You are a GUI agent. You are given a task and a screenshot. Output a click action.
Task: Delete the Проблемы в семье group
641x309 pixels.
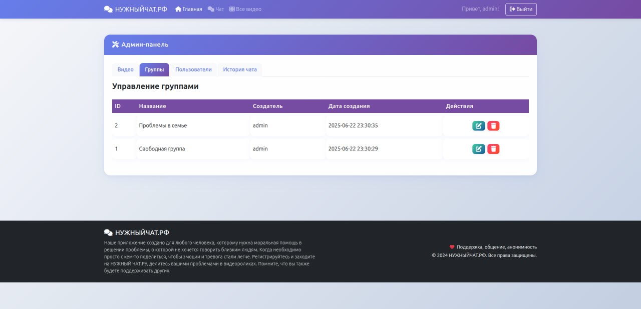pyautogui.click(x=493, y=126)
